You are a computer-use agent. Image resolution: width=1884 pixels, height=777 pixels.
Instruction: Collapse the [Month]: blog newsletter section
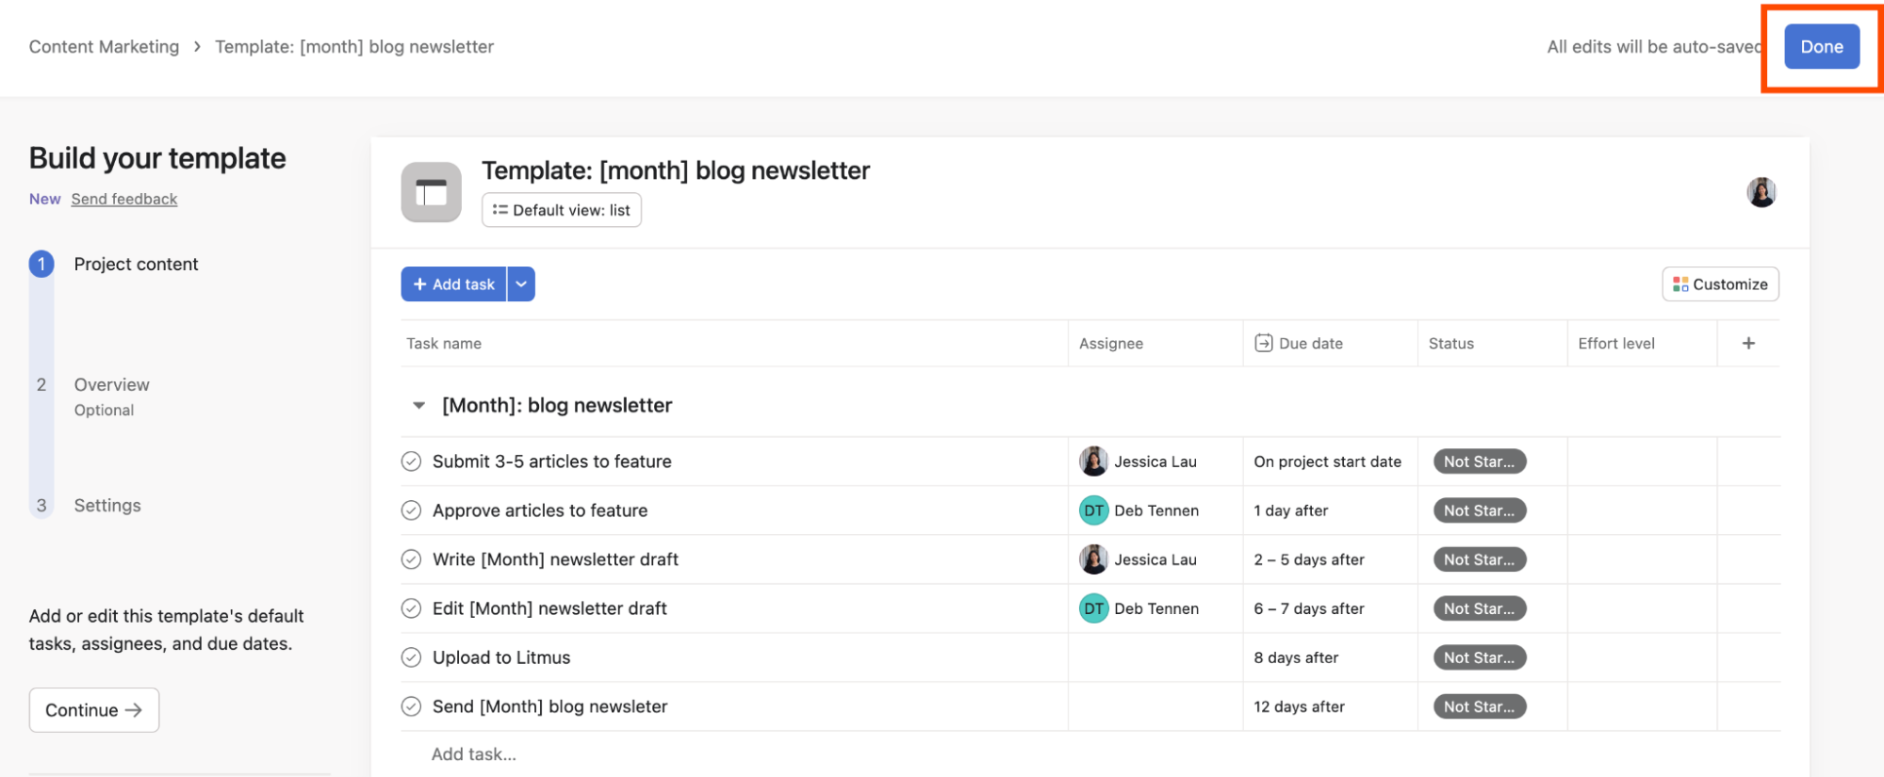[x=418, y=406]
